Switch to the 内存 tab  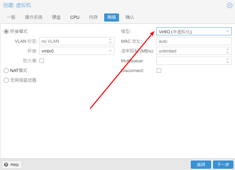point(93,17)
